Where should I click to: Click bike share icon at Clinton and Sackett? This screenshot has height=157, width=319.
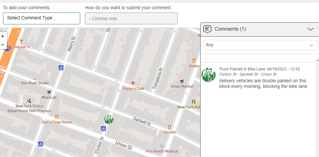[x=103, y=128]
